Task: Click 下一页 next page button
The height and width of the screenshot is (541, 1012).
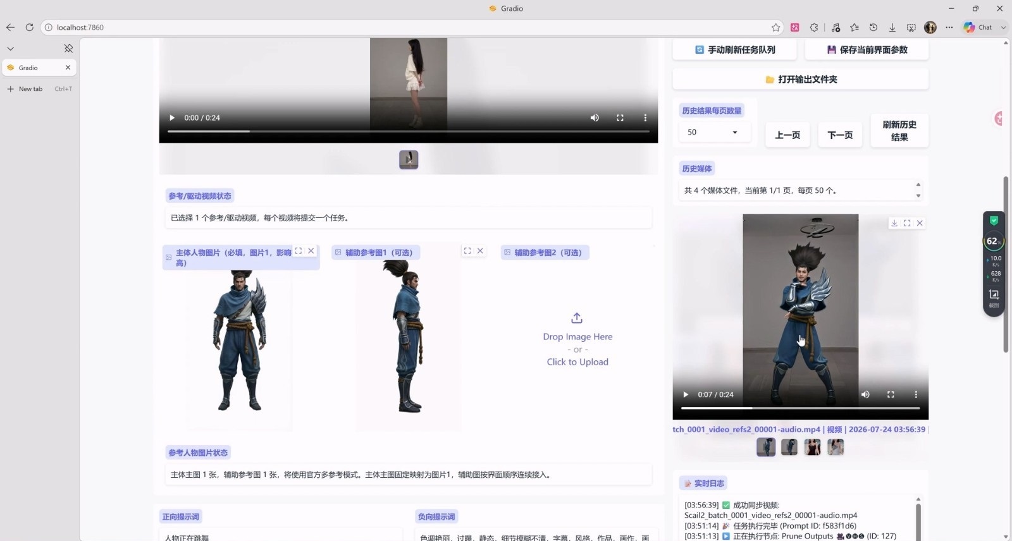Action: pyautogui.click(x=840, y=135)
